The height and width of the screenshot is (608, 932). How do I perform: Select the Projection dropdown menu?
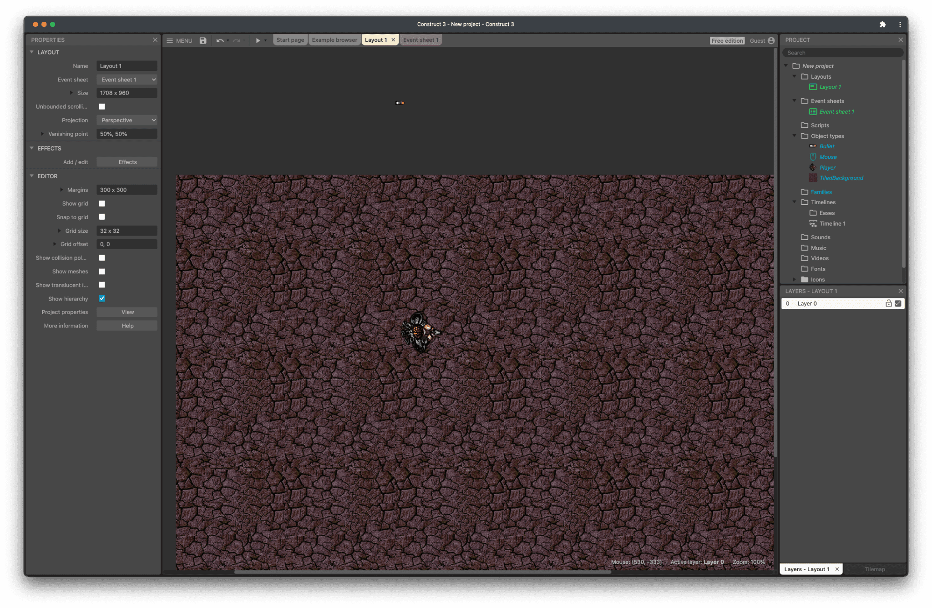tap(127, 120)
